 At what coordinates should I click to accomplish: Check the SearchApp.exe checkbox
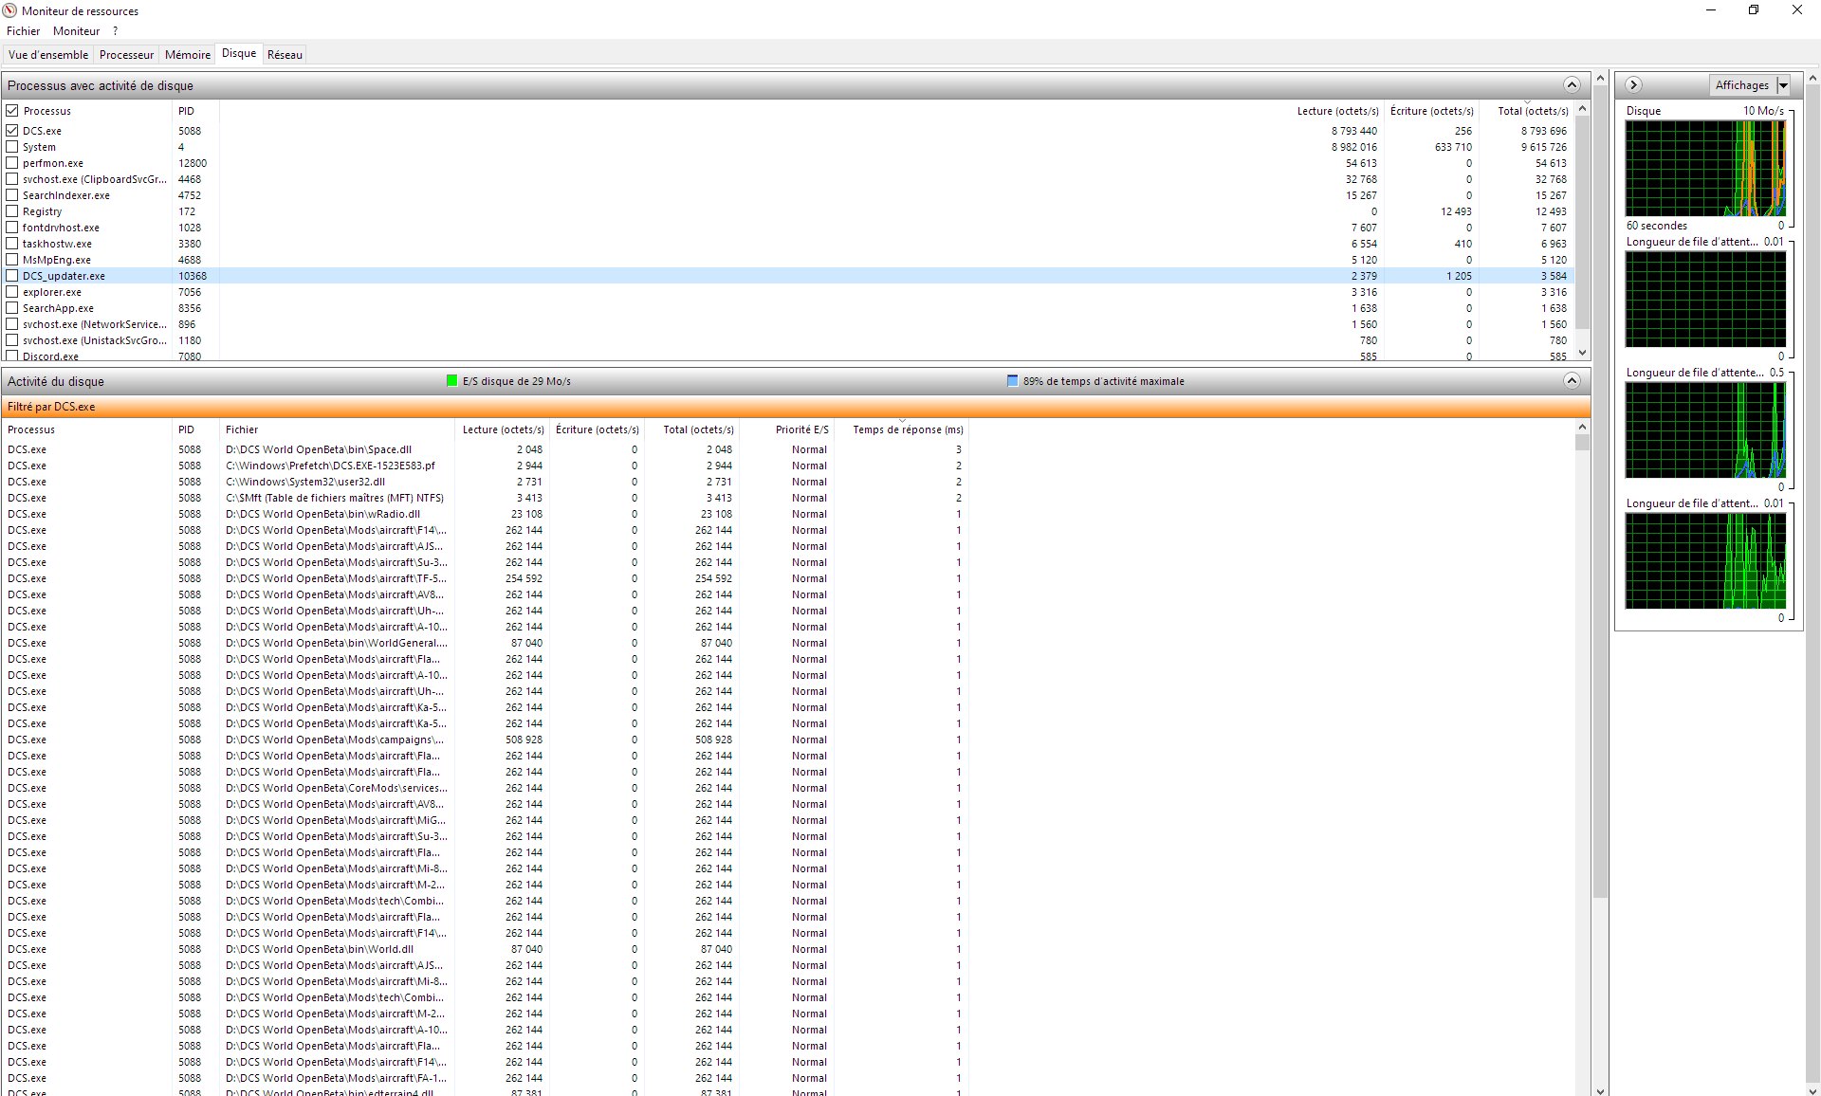click(x=12, y=308)
